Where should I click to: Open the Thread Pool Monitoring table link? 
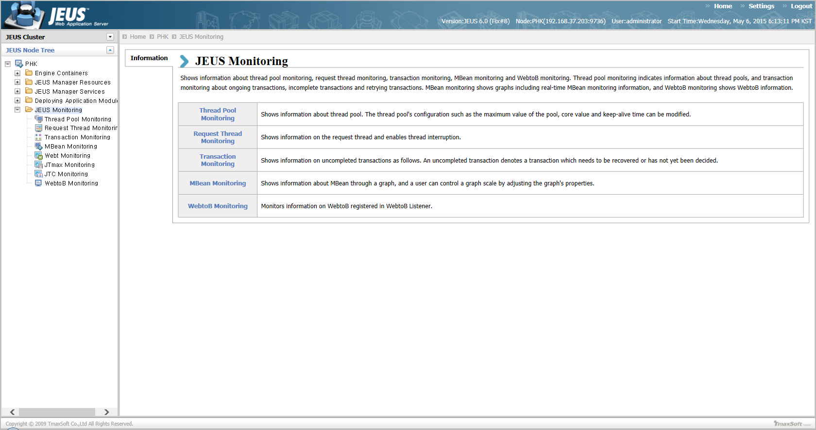pyautogui.click(x=218, y=115)
